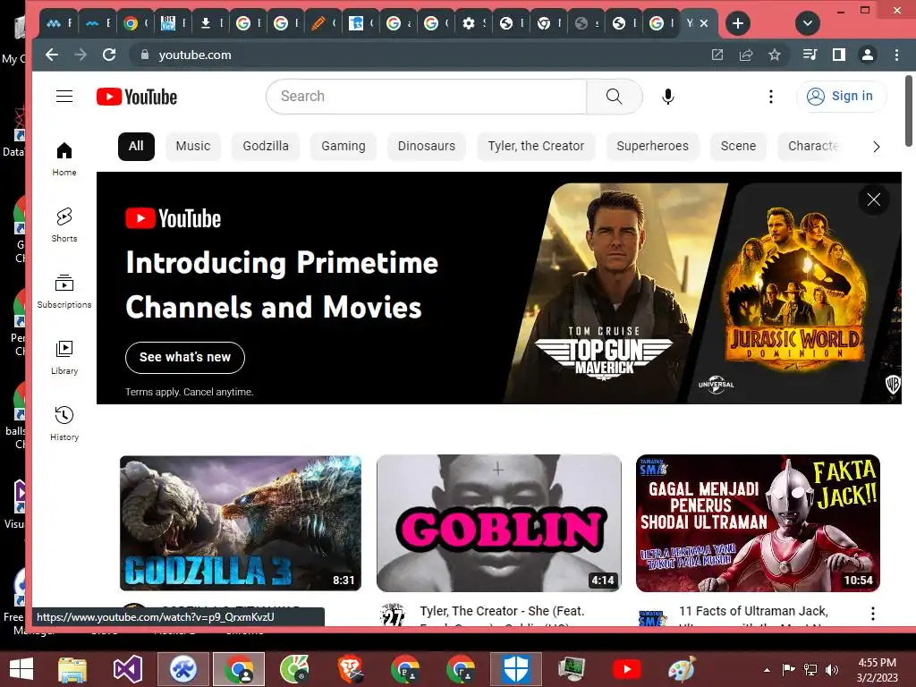Reload the YouTube page
The image size is (916, 687).
(108, 55)
